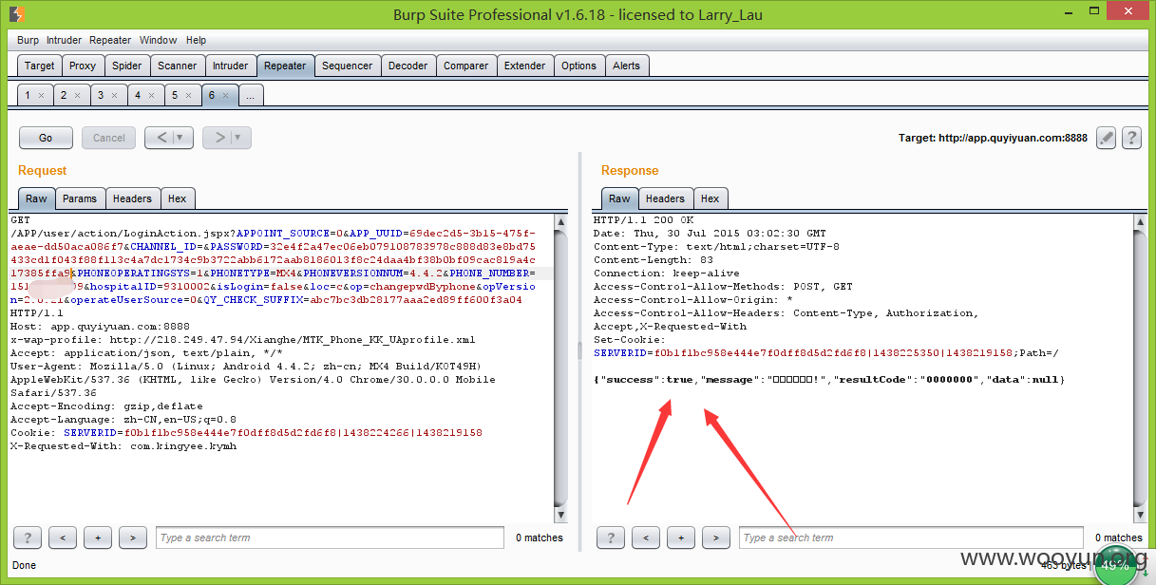Go to next match in request search
The width and height of the screenshot is (1156, 585).
tap(133, 538)
